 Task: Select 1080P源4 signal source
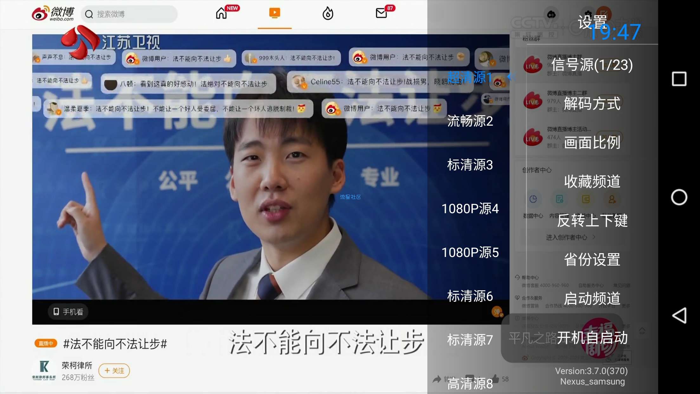(470, 208)
